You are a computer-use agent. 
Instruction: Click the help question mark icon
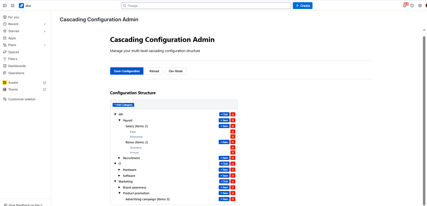pos(412,6)
